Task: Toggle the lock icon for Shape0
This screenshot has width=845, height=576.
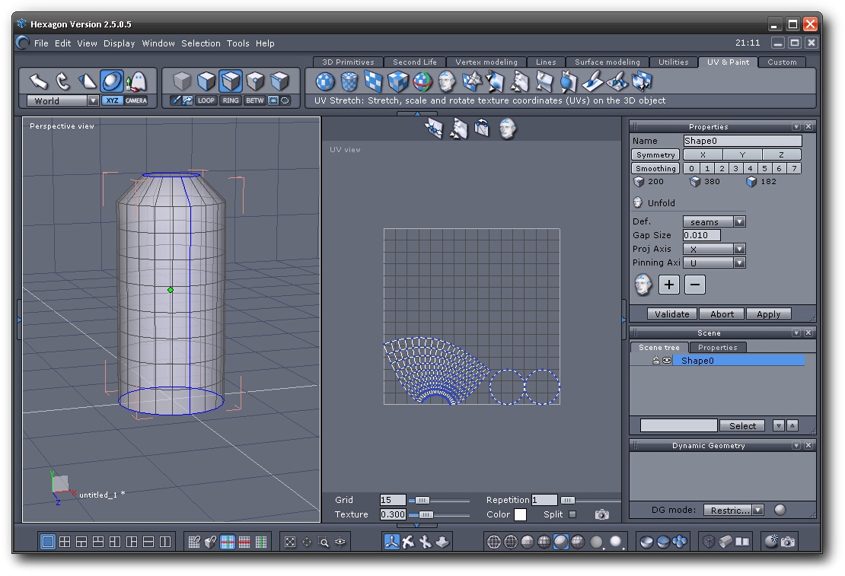Action: pos(655,361)
